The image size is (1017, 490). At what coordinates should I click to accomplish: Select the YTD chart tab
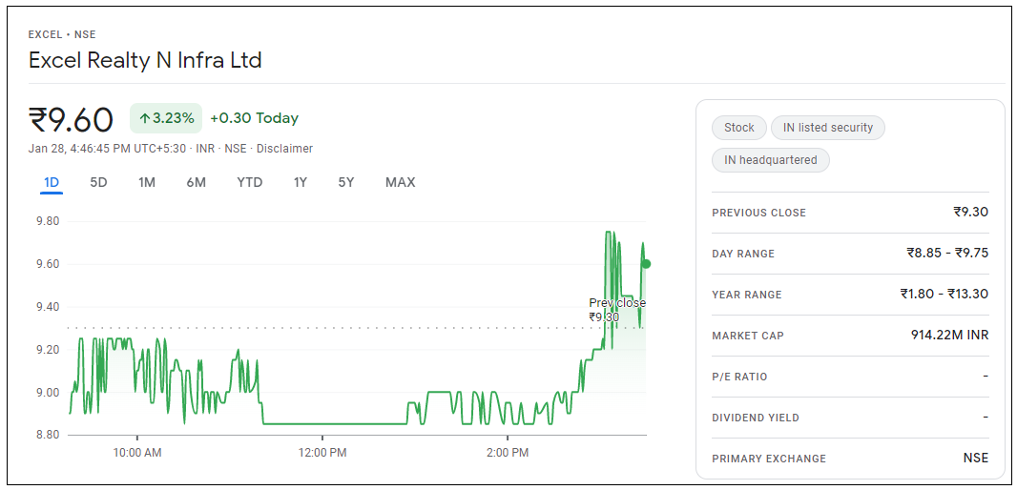(x=250, y=182)
